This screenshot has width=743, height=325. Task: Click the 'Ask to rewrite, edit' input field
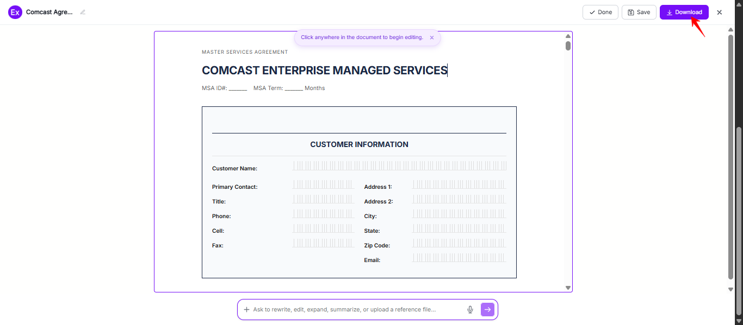coord(357,309)
